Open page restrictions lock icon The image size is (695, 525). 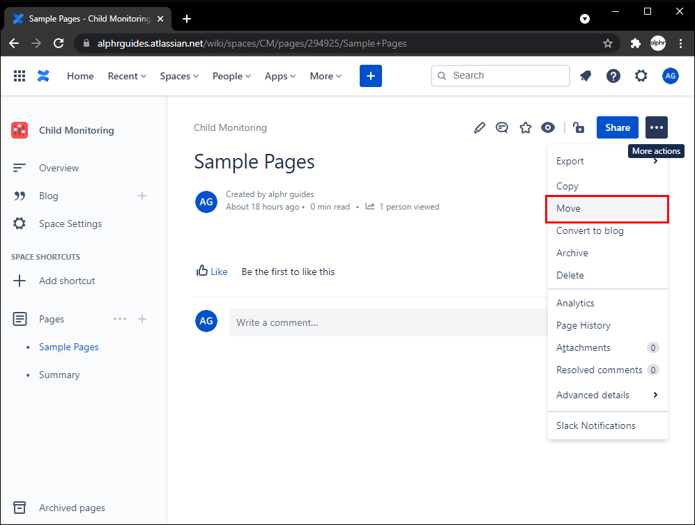(578, 127)
